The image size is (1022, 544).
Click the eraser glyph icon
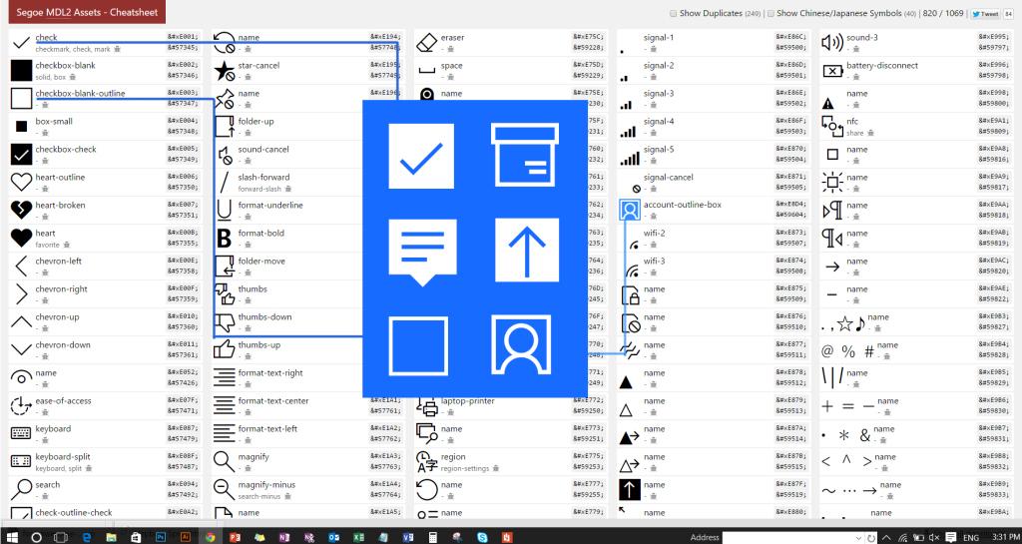coord(426,43)
